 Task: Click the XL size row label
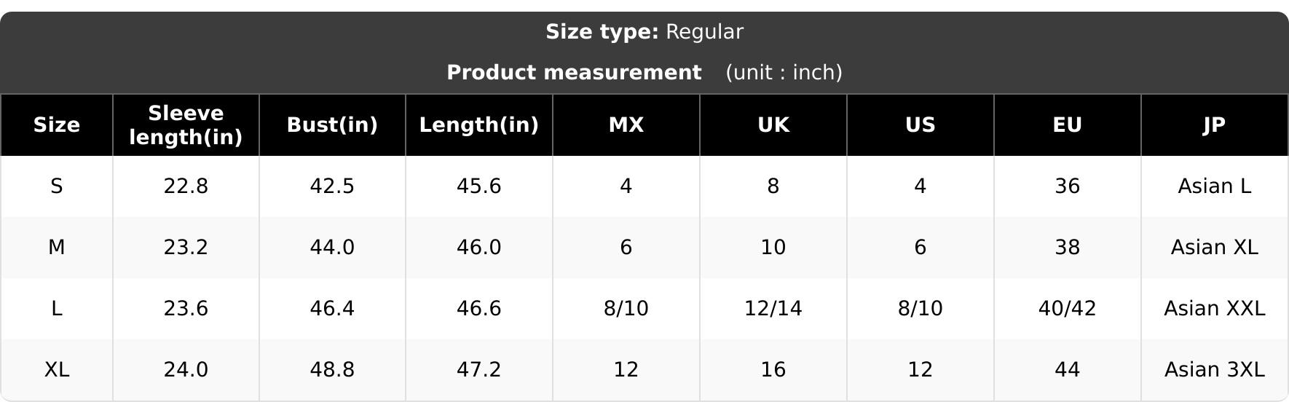point(57,370)
